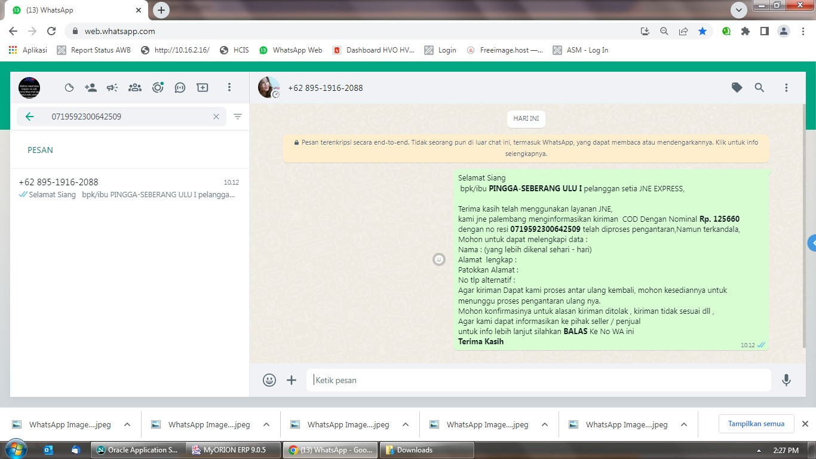Image resolution: width=816 pixels, height=459 pixels.
Task: Open the http://10.16.2.16/ bookmark
Action: tap(175, 50)
